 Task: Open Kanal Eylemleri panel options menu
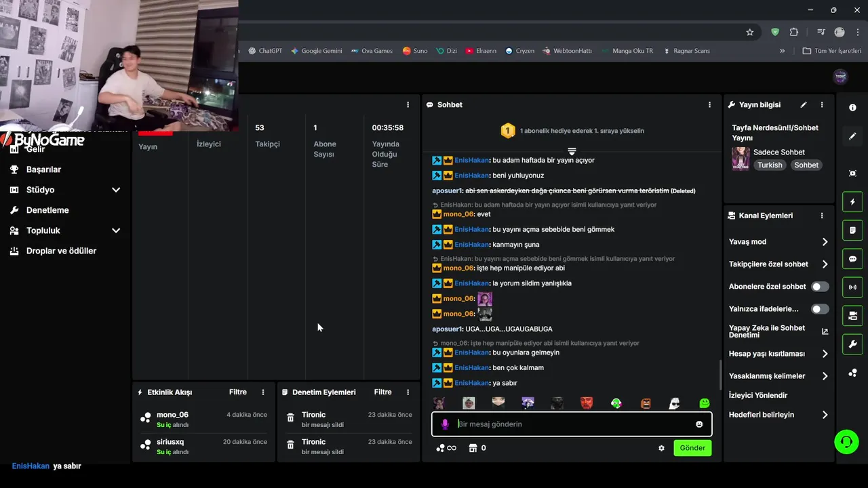822,216
